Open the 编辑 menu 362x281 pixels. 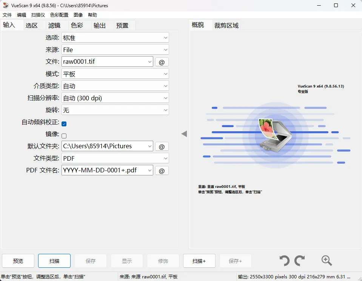point(22,15)
